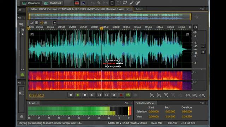226x127 pixels.
Task: Open the Levels panel options menu
Action: tap(126, 103)
